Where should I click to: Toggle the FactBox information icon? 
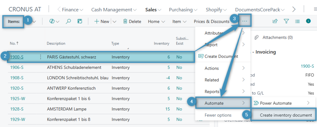pyautogui.click(x=308, y=21)
